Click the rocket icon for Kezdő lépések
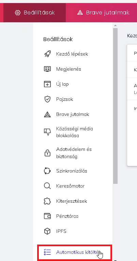 47,54
